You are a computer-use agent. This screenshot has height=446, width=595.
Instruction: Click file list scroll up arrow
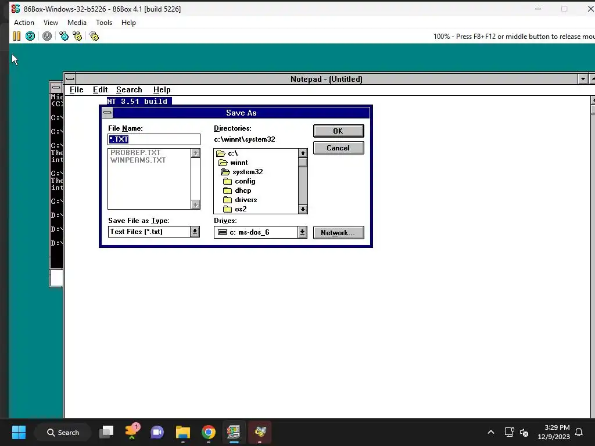click(x=195, y=153)
